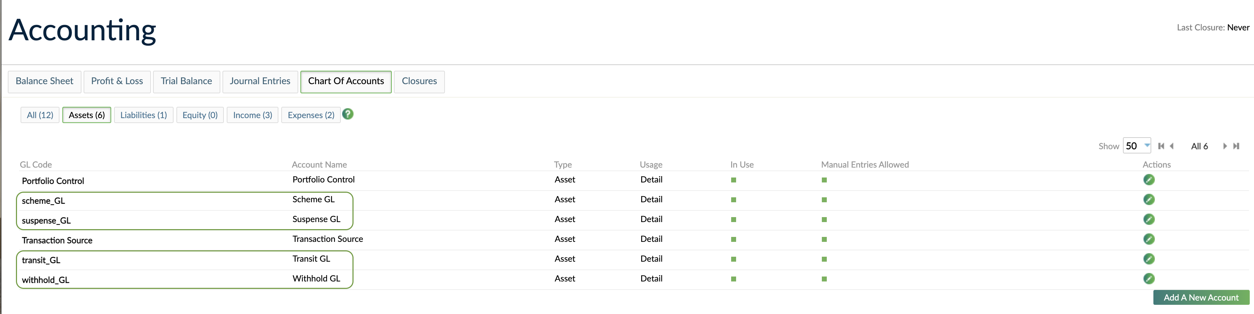
Task: Click Manual Entries indicator for Portfolio Control
Action: [x=824, y=180]
